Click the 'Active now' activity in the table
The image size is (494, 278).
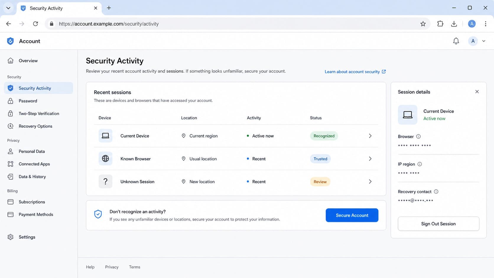coord(263,136)
